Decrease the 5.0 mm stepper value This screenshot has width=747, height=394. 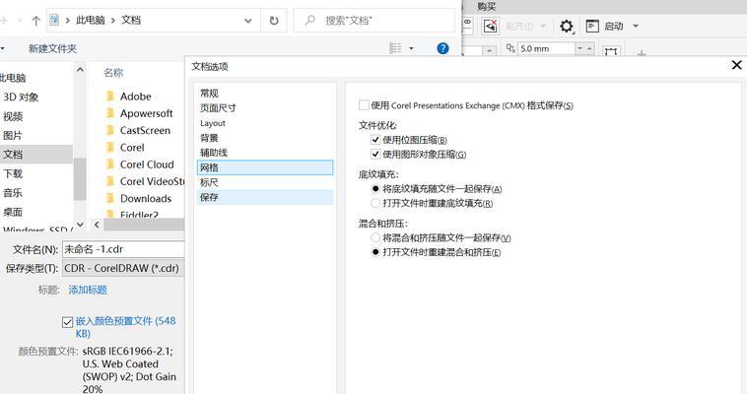pyautogui.click(x=580, y=48)
